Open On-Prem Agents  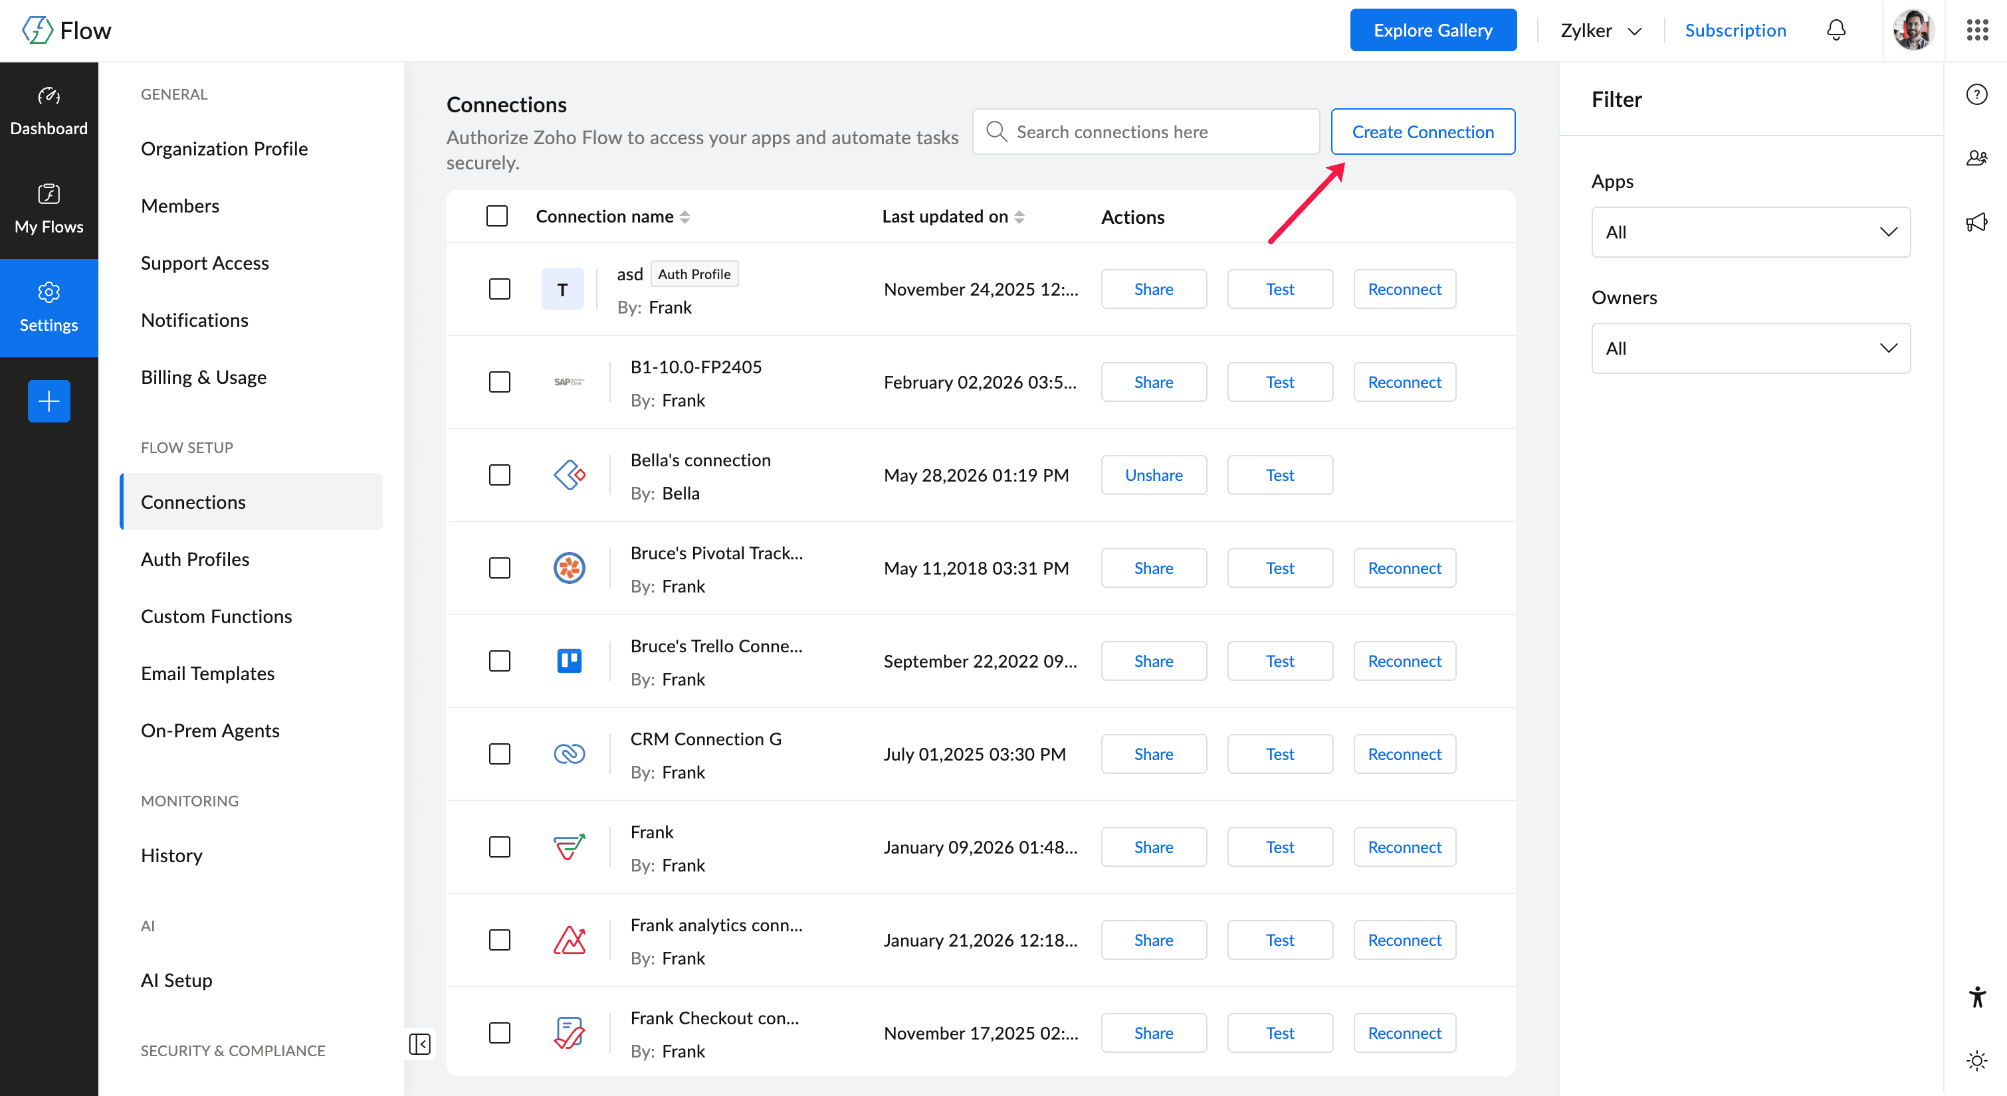pyautogui.click(x=211, y=731)
